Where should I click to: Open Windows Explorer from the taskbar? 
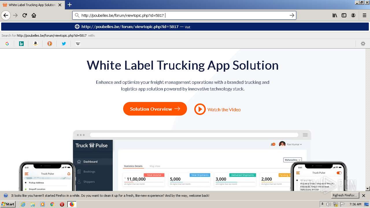(33, 204)
